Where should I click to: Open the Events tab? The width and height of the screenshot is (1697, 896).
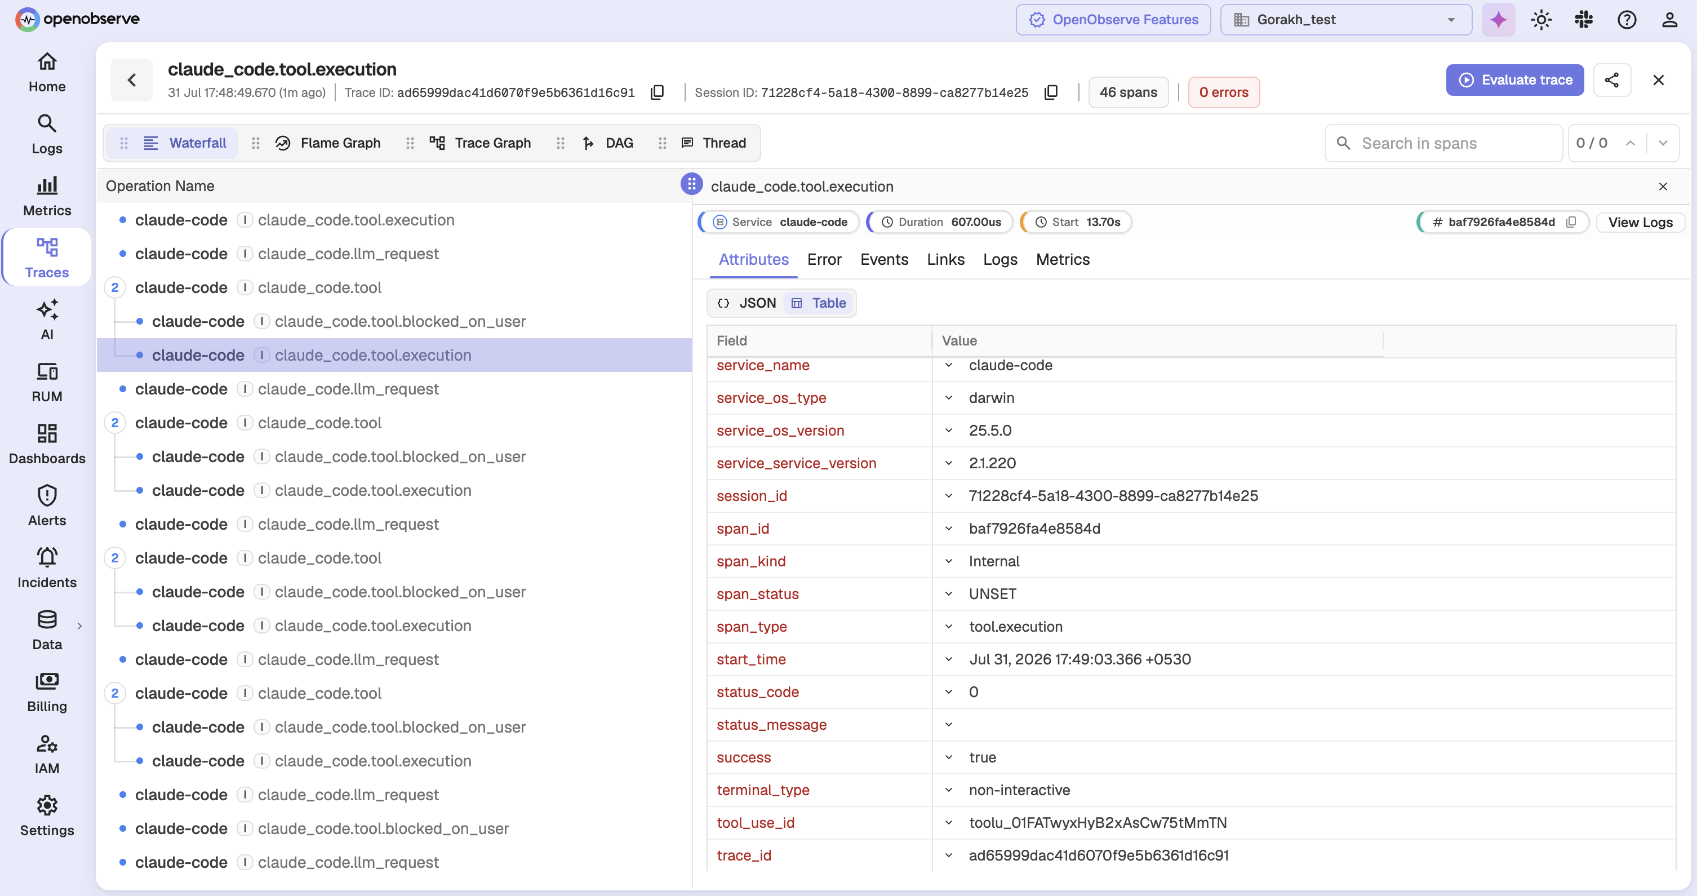click(884, 260)
